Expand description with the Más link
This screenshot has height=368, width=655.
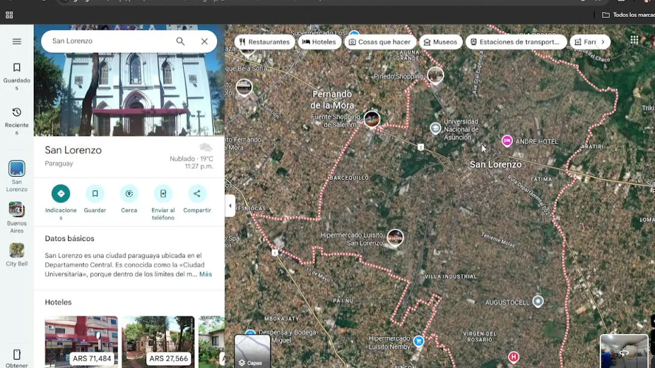coord(205,274)
